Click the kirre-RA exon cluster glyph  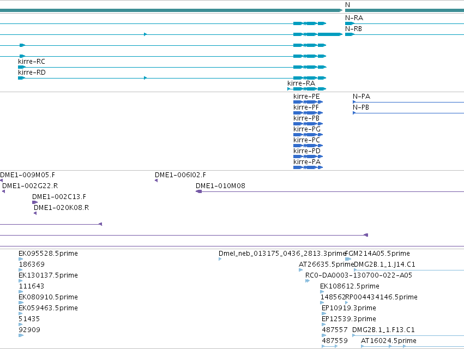(x=310, y=89)
